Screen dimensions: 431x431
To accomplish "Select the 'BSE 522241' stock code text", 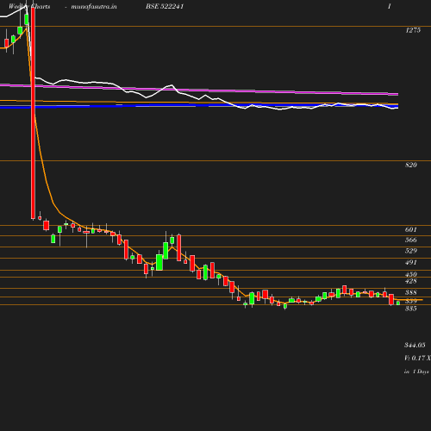I will pyautogui.click(x=165, y=6).
